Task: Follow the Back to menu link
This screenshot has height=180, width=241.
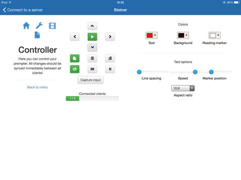Action: pos(38,87)
